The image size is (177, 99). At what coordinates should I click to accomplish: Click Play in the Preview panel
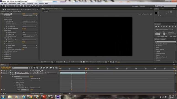click(x=161, y=27)
